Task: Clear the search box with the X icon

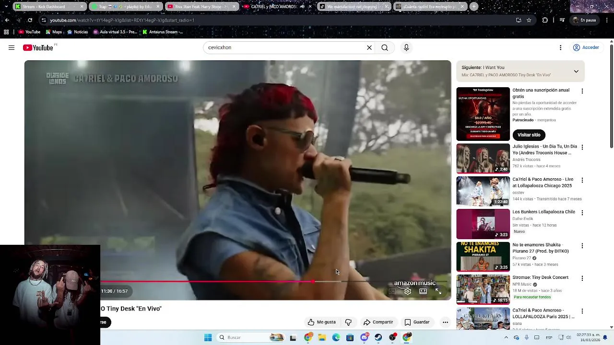Action: tap(369, 47)
